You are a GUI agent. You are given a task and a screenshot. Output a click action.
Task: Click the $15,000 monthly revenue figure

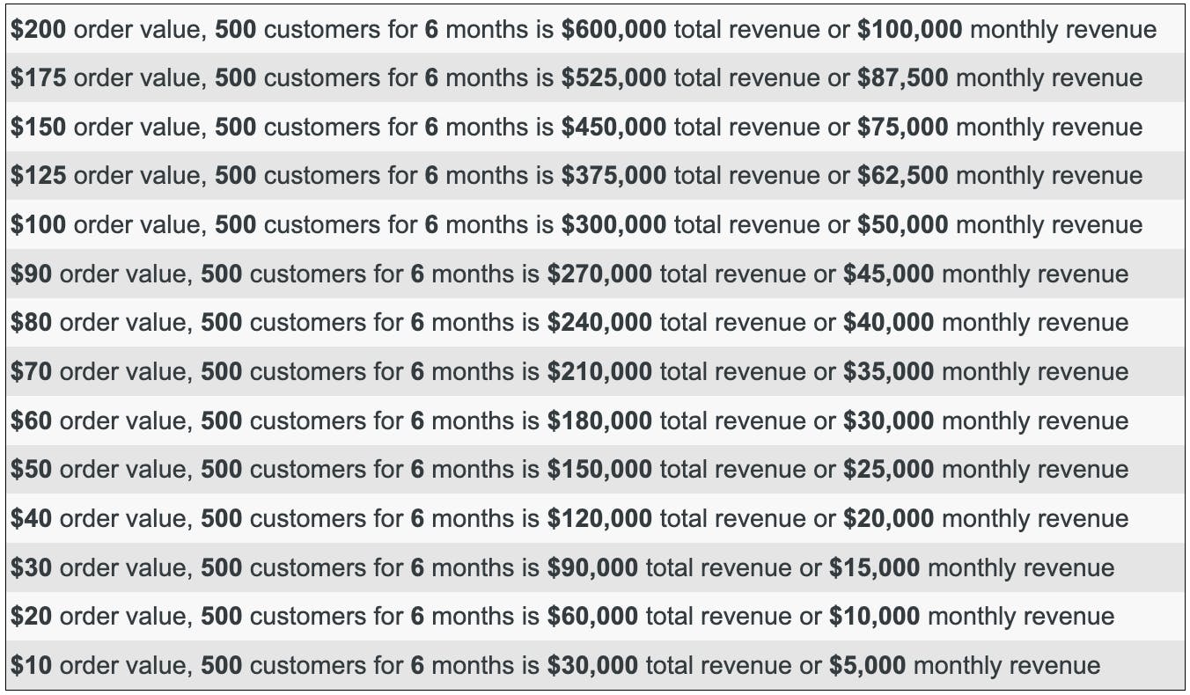[x=874, y=567]
